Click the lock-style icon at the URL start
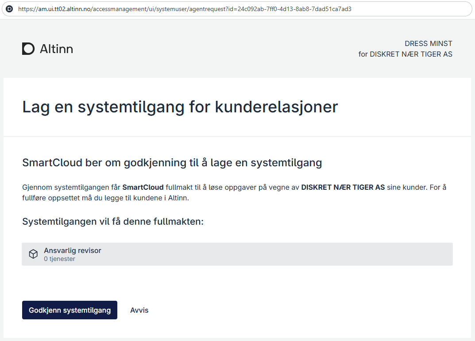 (x=9, y=8)
